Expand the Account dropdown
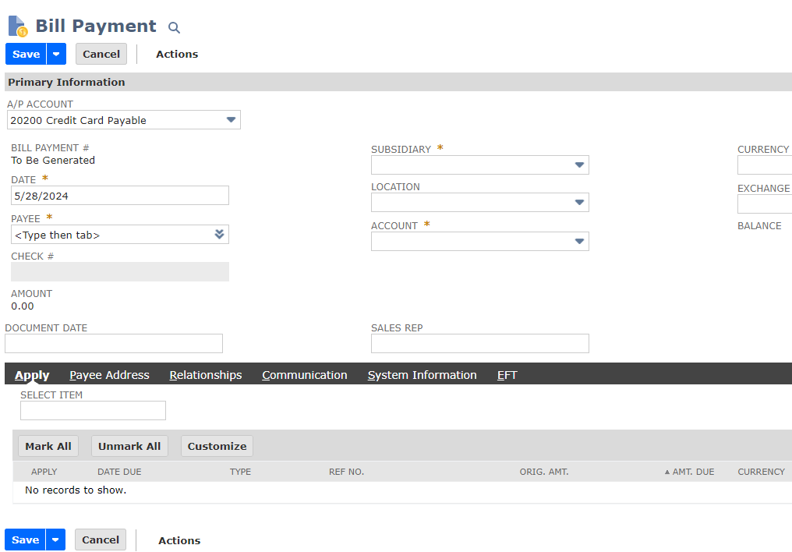This screenshot has height=552, width=792. [579, 242]
